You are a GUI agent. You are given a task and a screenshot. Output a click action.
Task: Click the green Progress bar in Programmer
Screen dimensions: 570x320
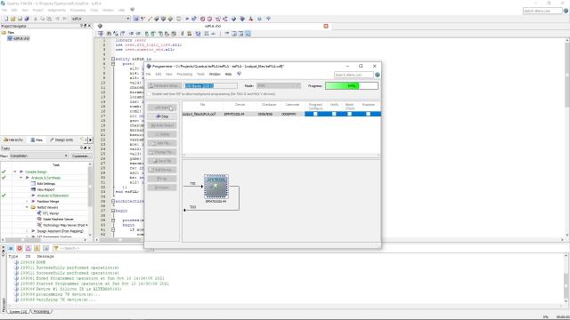pos(352,85)
